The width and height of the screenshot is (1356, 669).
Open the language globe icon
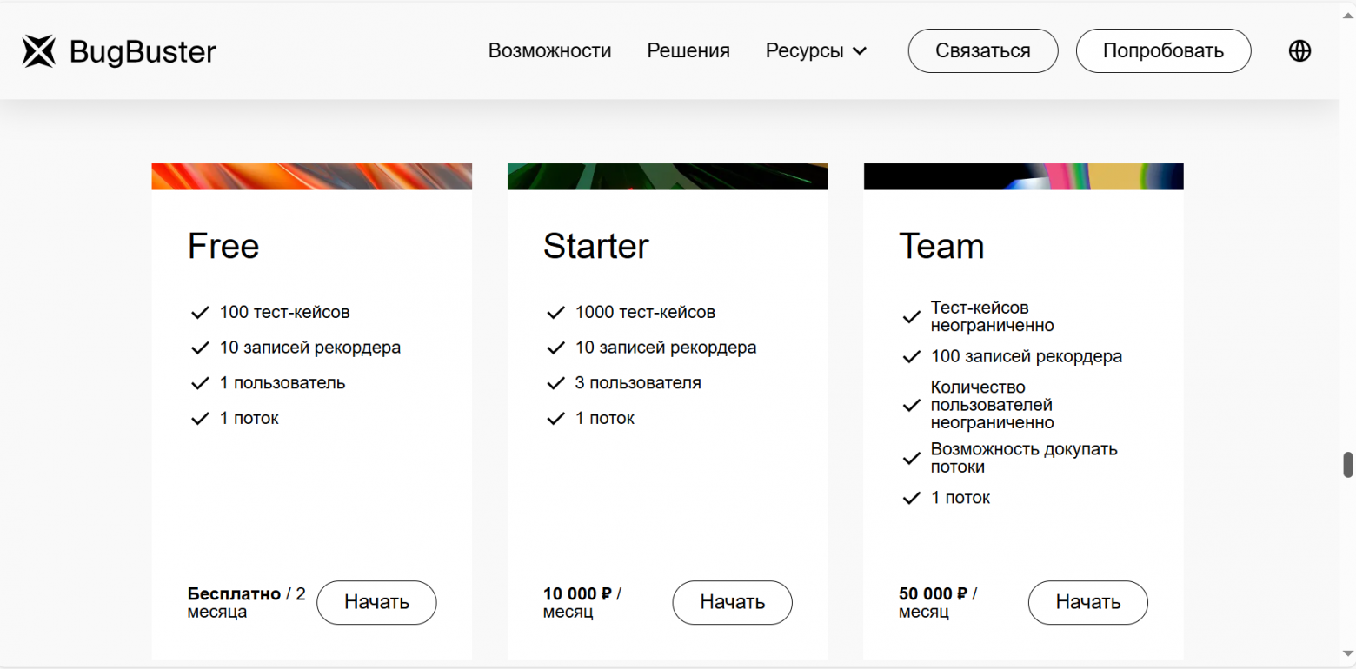(1299, 51)
